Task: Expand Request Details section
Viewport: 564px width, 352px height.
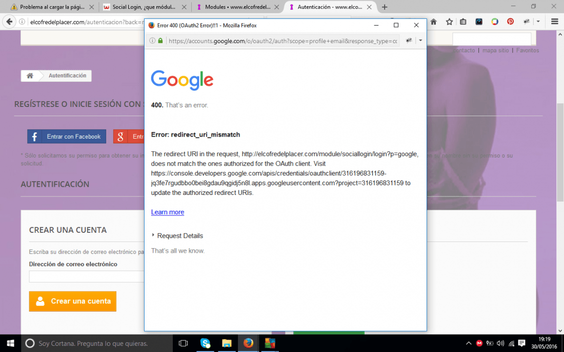Action: (177, 236)
